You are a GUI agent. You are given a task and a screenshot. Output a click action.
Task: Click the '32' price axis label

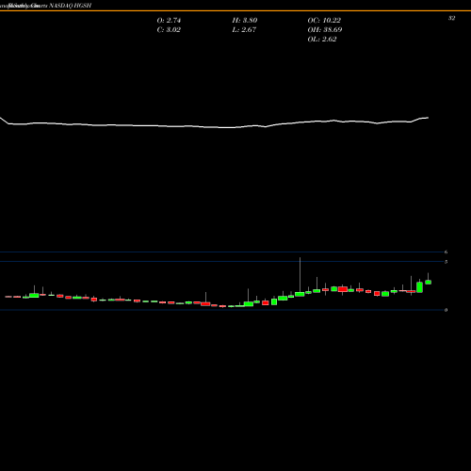tap(451, 18)
